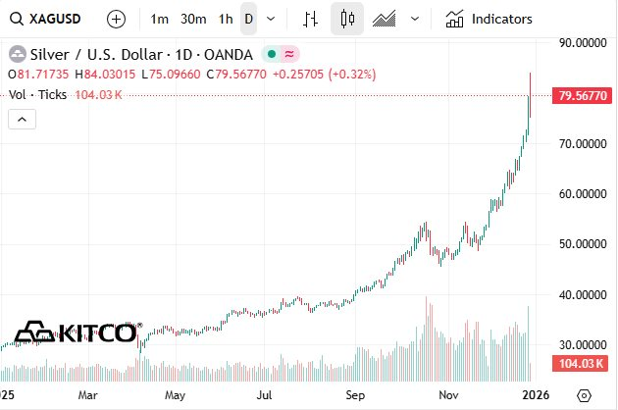Viewport: 618px width, 410px height.
Task: Select the bars chart style icon
Action: pos(311,19)
